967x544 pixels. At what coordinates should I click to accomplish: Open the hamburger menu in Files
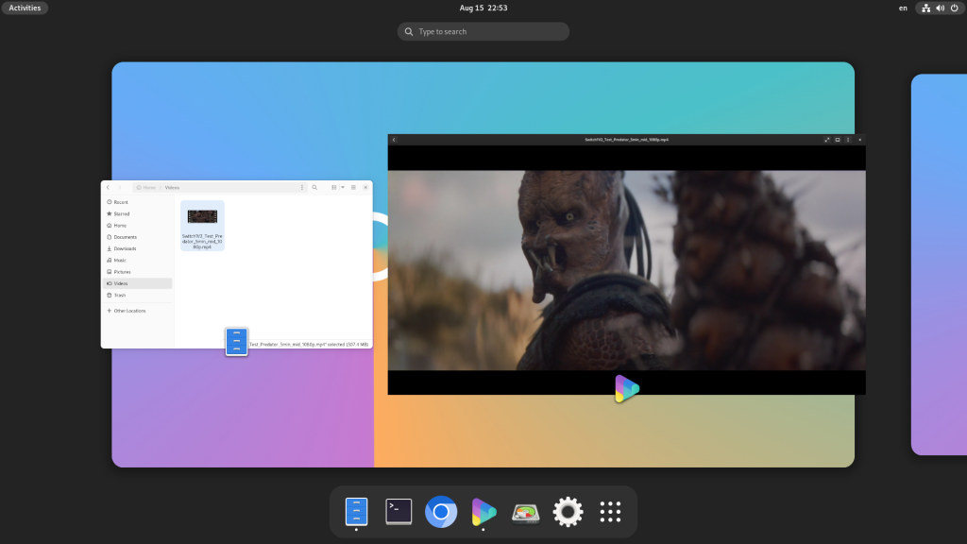(x=353, y=188)
